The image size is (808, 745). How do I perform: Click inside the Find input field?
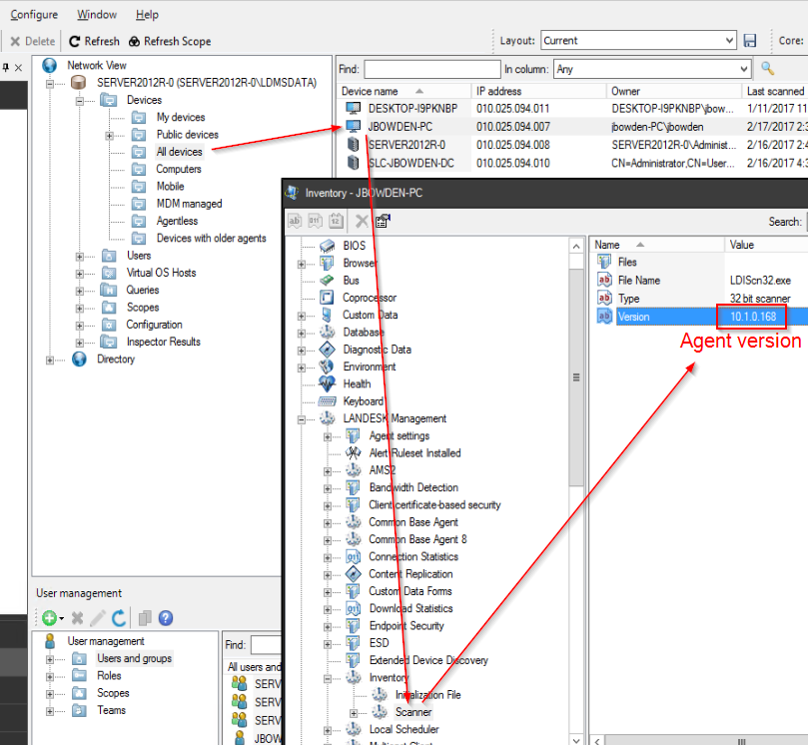(x=431, y=69)
